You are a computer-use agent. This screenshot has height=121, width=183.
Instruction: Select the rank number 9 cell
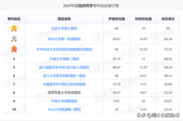click(14, 101)
